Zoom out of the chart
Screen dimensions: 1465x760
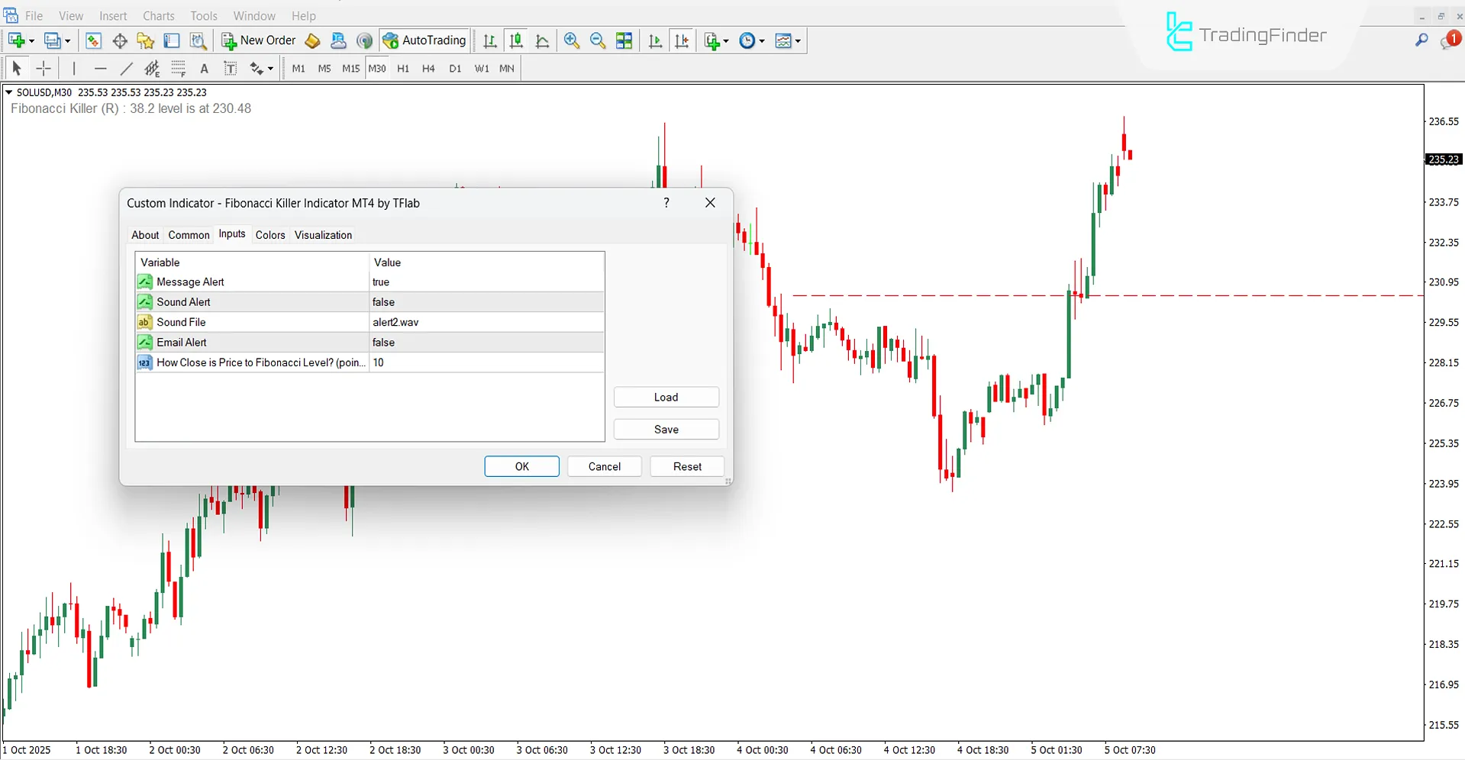click(x=597, y=40)
